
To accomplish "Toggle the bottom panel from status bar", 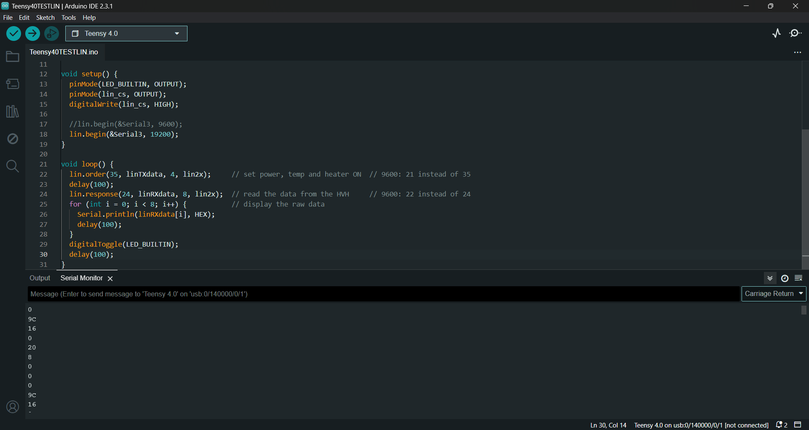I will [798, 425].
